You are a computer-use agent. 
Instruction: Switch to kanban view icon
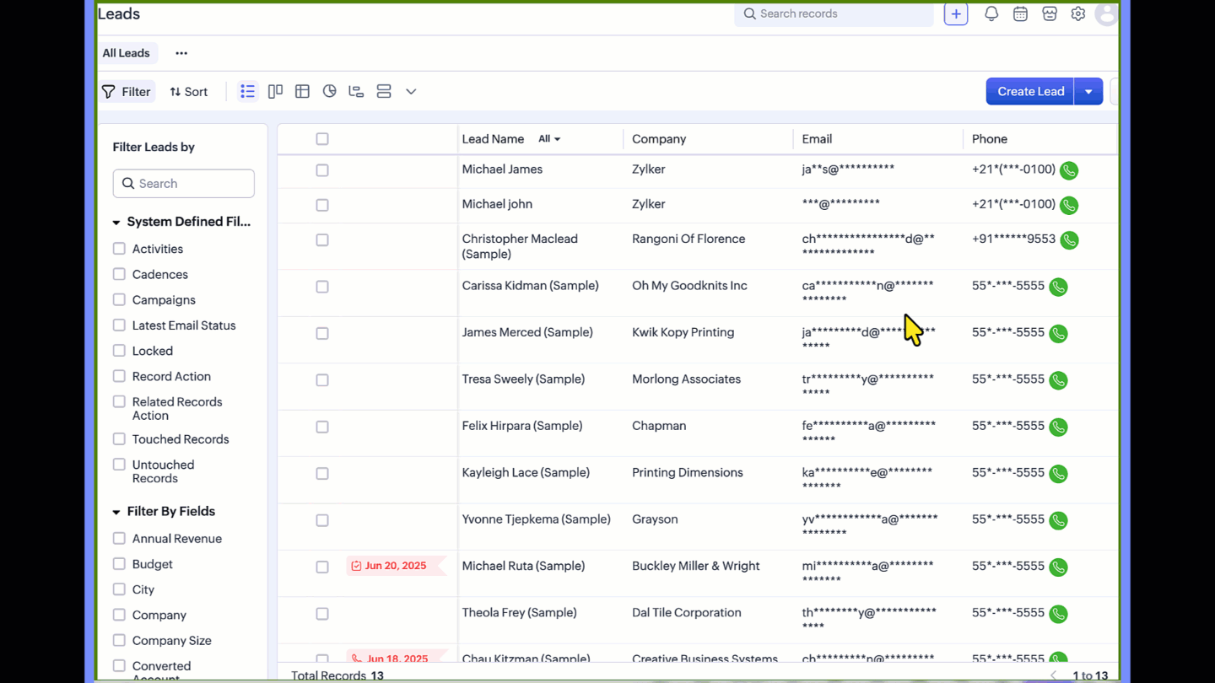(x=275, y=91)
